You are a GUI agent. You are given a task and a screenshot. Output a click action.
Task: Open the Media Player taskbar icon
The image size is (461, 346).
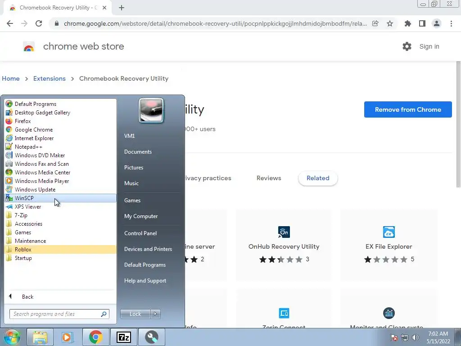point(68,337)
